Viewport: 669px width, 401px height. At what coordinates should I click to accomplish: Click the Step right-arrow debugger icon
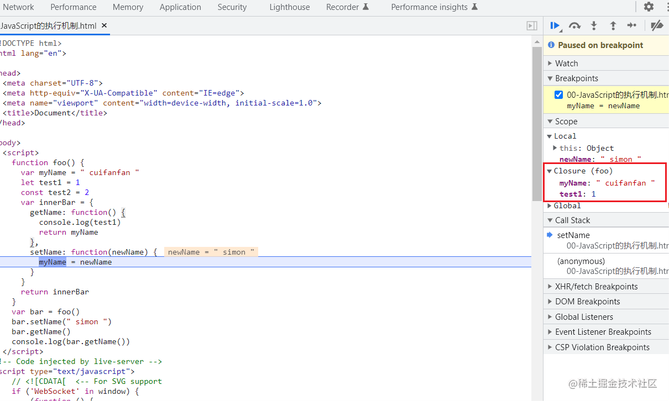(632, 25)
